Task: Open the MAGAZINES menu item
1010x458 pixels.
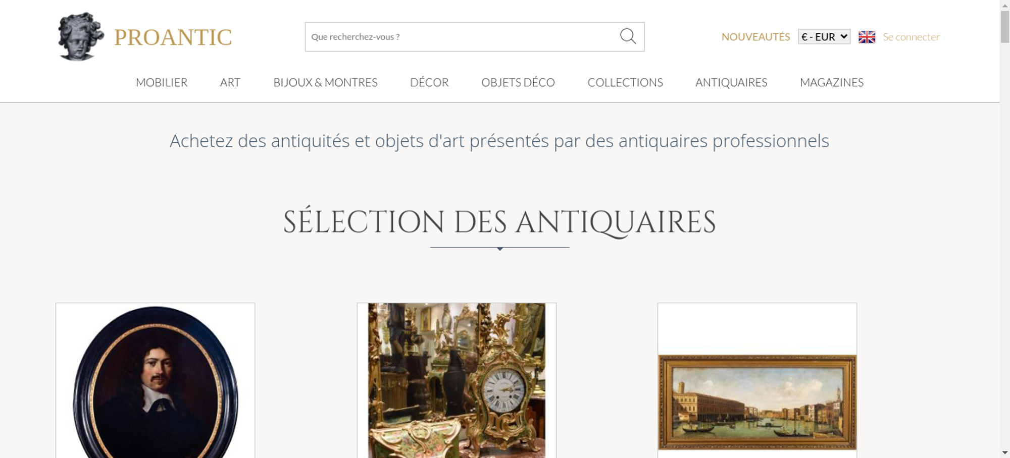Action: coord(832,82)
